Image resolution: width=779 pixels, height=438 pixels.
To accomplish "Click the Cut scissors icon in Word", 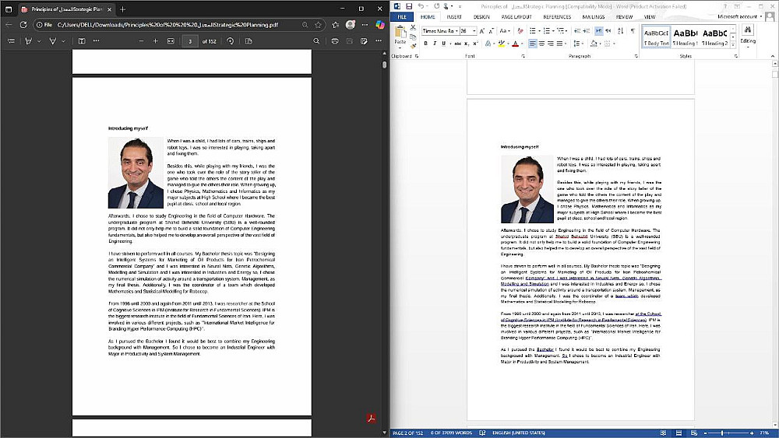I will point(413,28).
